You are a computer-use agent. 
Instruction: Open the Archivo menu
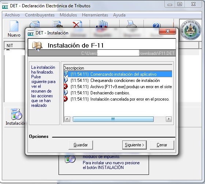click(12, 15)
